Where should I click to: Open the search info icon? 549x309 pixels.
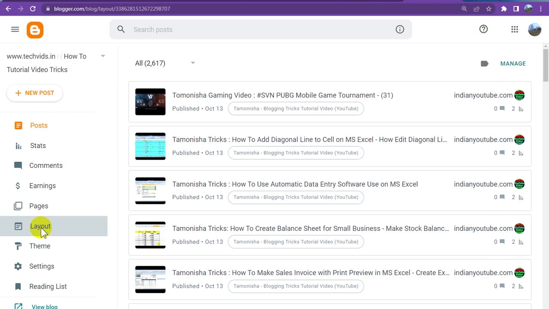(400, 29)
